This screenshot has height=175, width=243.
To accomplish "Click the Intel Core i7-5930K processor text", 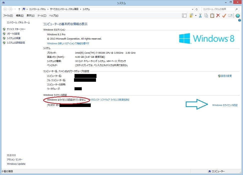I will click(x=105, y=53).
